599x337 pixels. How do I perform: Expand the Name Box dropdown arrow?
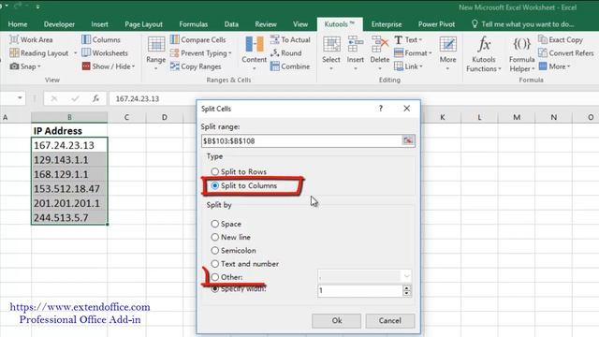click(x=20, y=98)
